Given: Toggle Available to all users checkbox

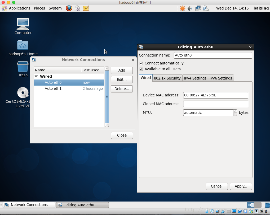Looking at the screenshot, I should click(141, 69).
